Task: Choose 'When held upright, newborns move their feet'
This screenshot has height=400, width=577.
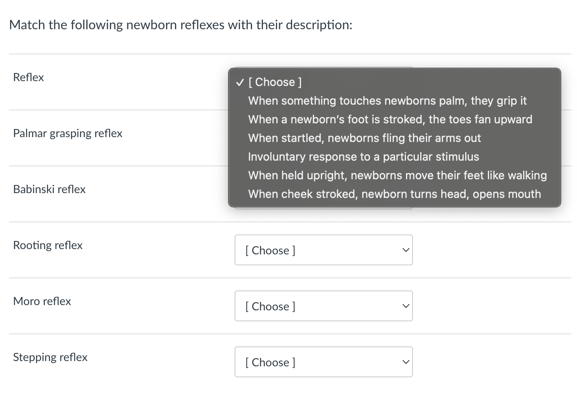Action: [x=397, y=175]
